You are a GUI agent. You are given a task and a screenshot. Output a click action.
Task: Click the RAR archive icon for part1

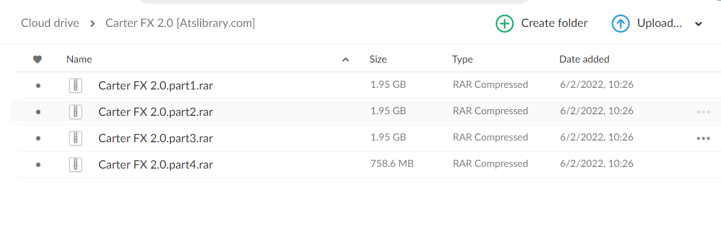[x=75, y=85]
